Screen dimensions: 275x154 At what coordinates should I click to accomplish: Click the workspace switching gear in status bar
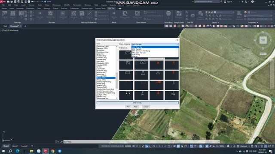click(x=228, y=146)
